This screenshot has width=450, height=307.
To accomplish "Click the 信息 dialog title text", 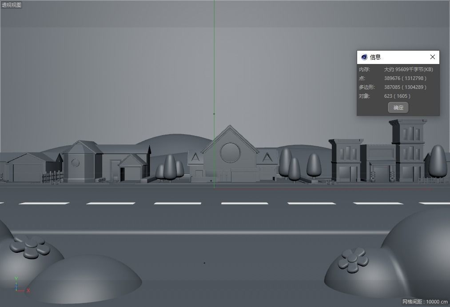I will click(x=375, y=57).
